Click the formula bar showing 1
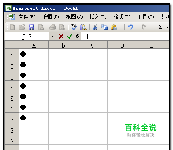Screen dimensions: 173x150 click(x=125, y=36)
